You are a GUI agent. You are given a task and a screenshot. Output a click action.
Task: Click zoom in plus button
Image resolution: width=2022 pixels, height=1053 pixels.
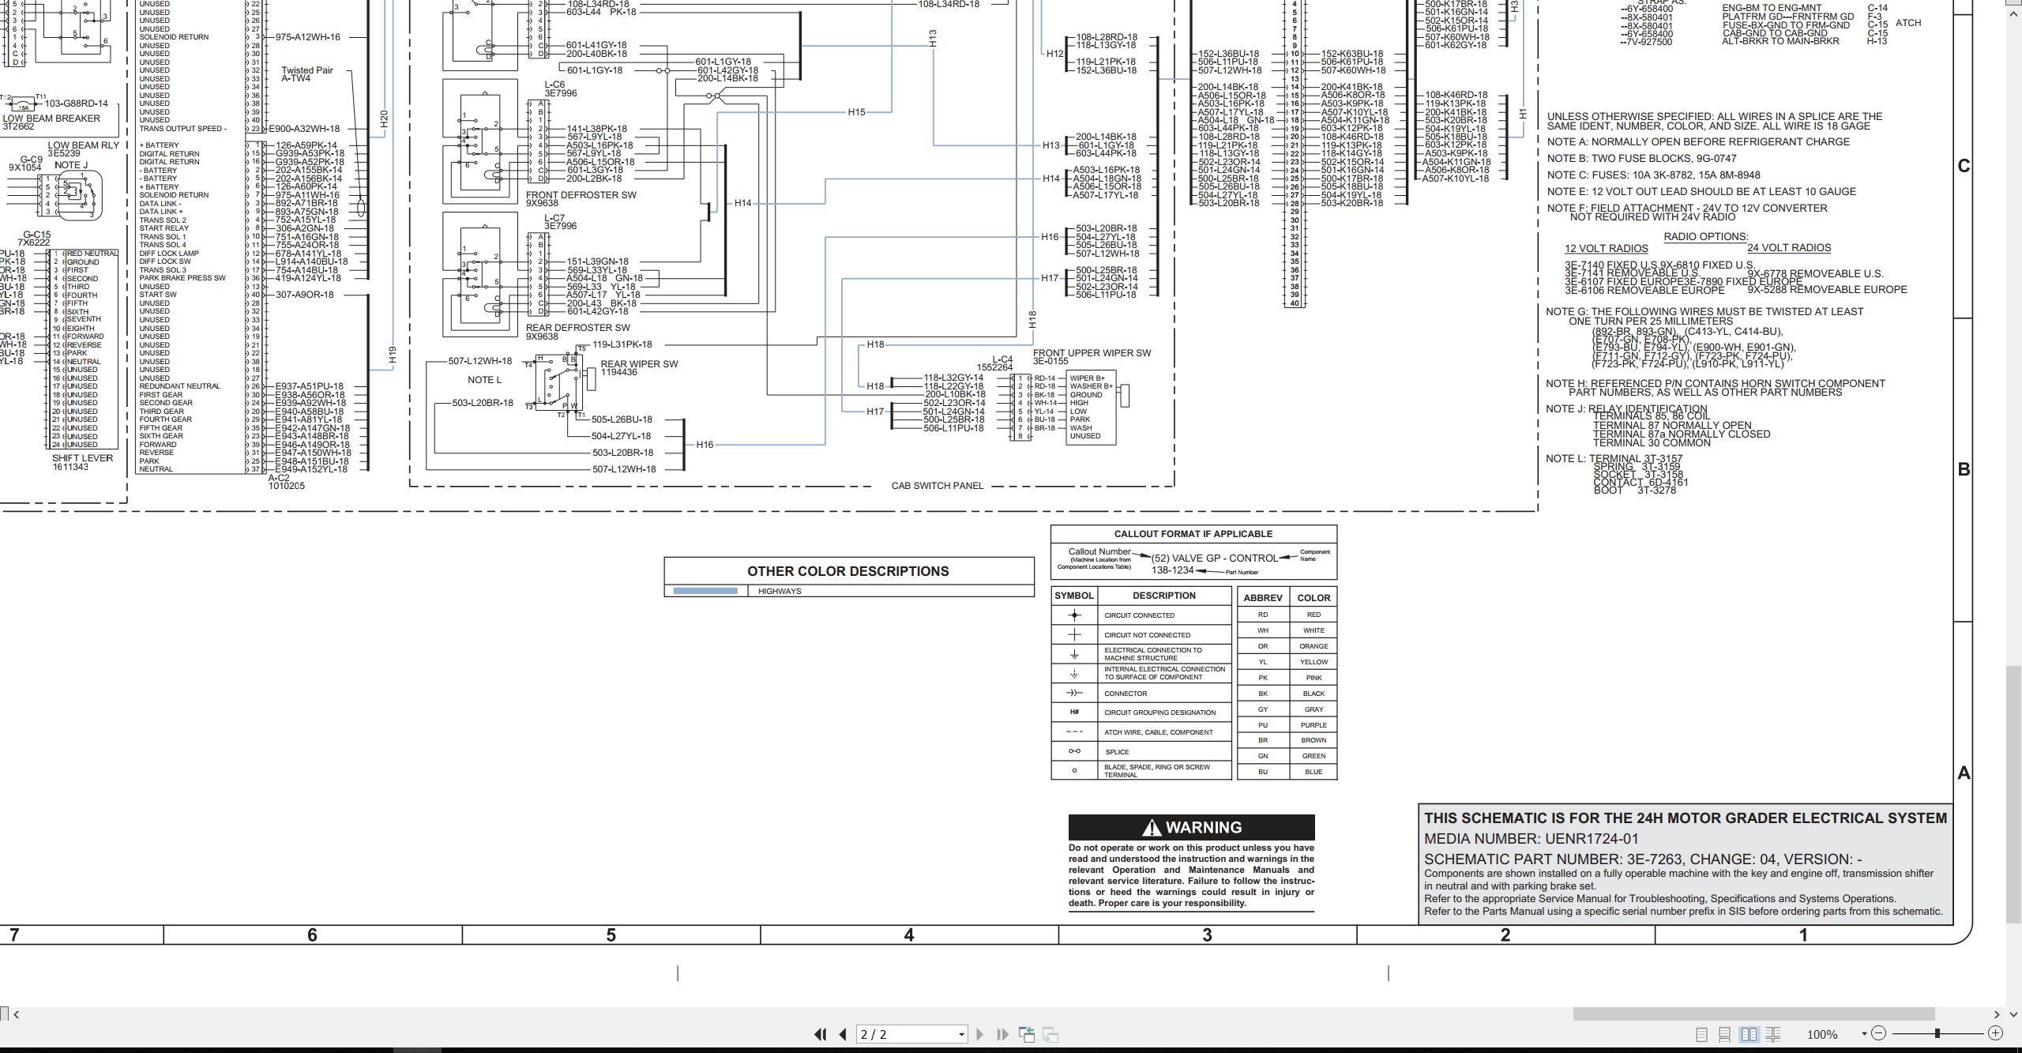1995,1033
